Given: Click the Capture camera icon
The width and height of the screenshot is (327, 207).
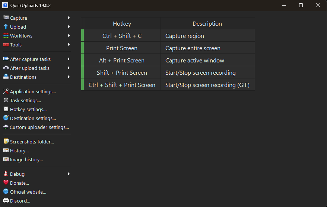Looking at the screenshot, I should (x=6, y=18).
